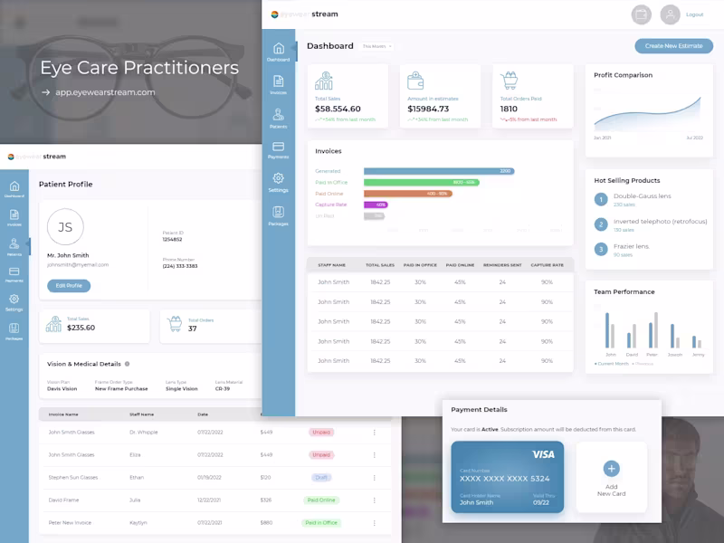This screenshot has width=724, height=543.
Task: Toggle Paid in Office status for Peter New Invoice
Action: [322, 522]
